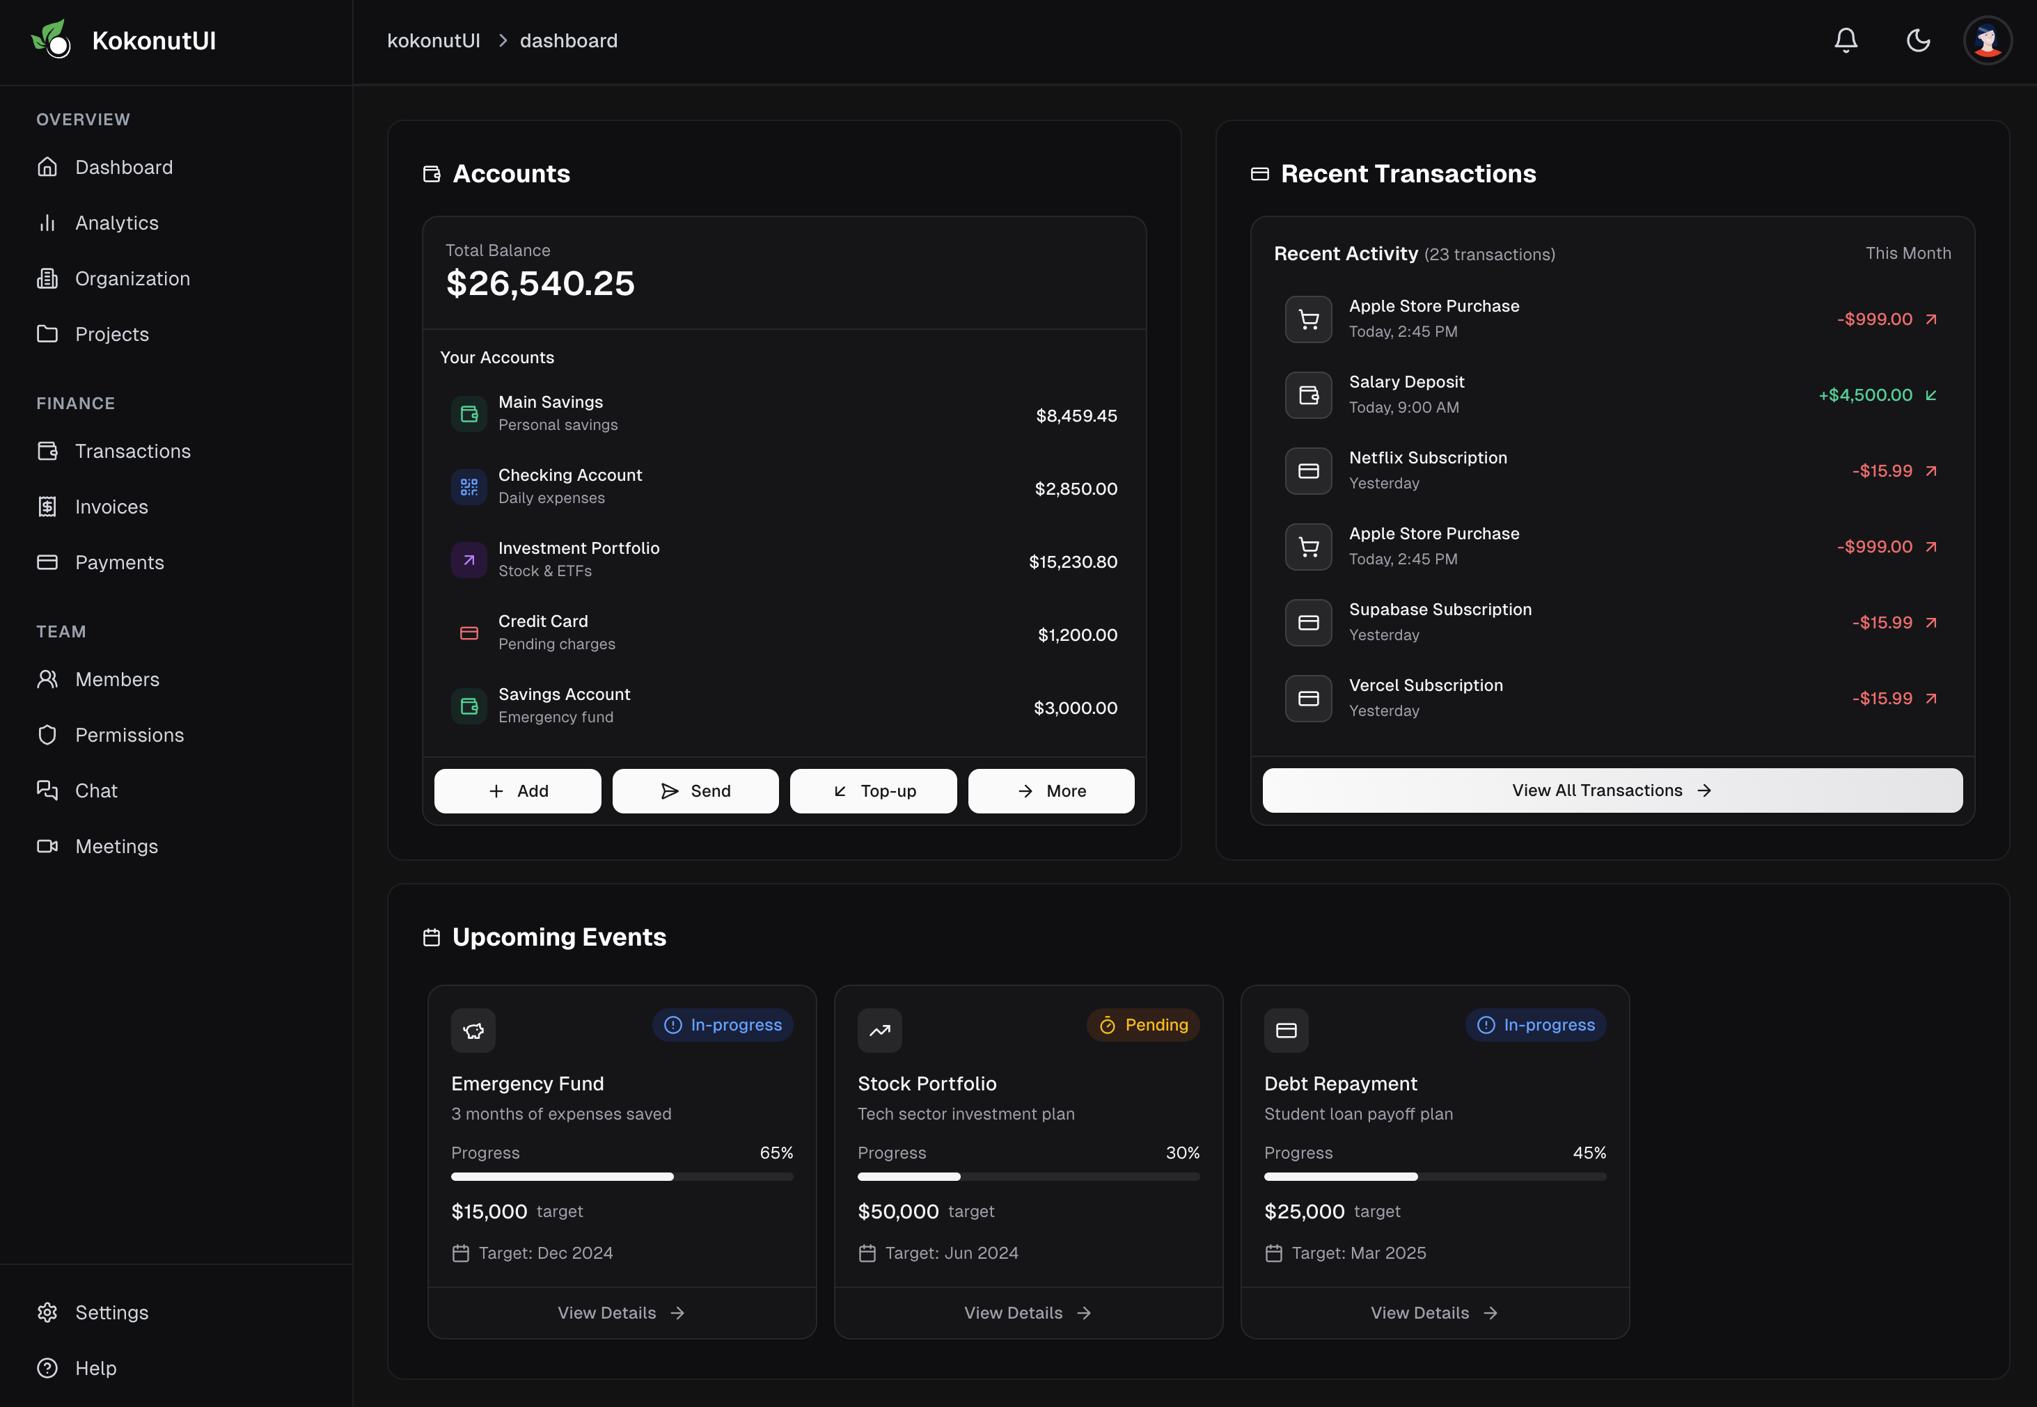Open the notifications bell icon
Viewport: 2037px width, 1407px height.
point(1846,40)
